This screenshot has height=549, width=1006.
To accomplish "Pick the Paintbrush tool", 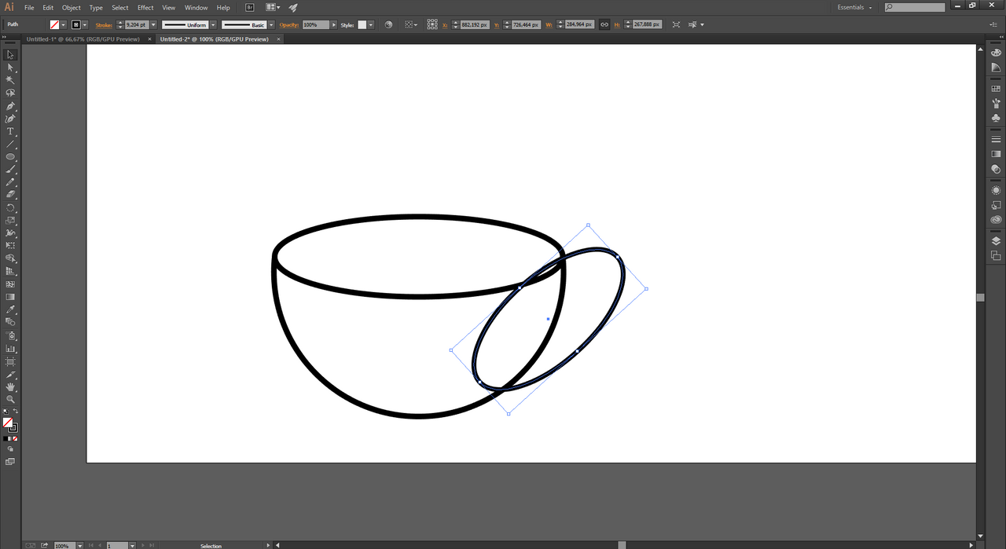I will [x=10, y=170].
